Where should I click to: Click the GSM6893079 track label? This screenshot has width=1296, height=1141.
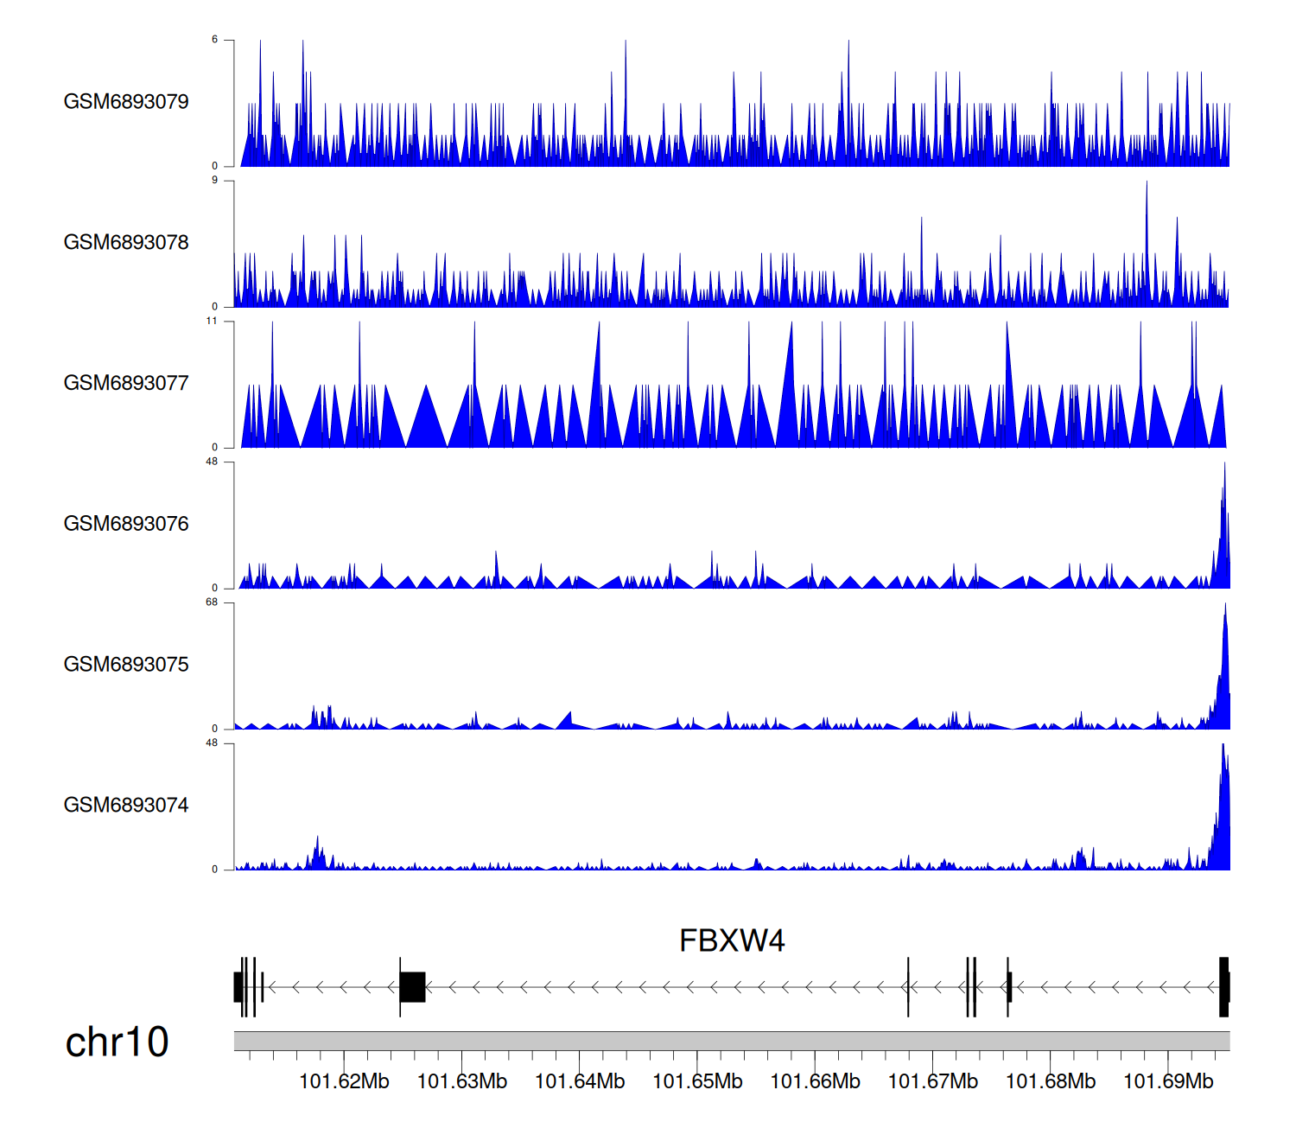coord(126,102)
